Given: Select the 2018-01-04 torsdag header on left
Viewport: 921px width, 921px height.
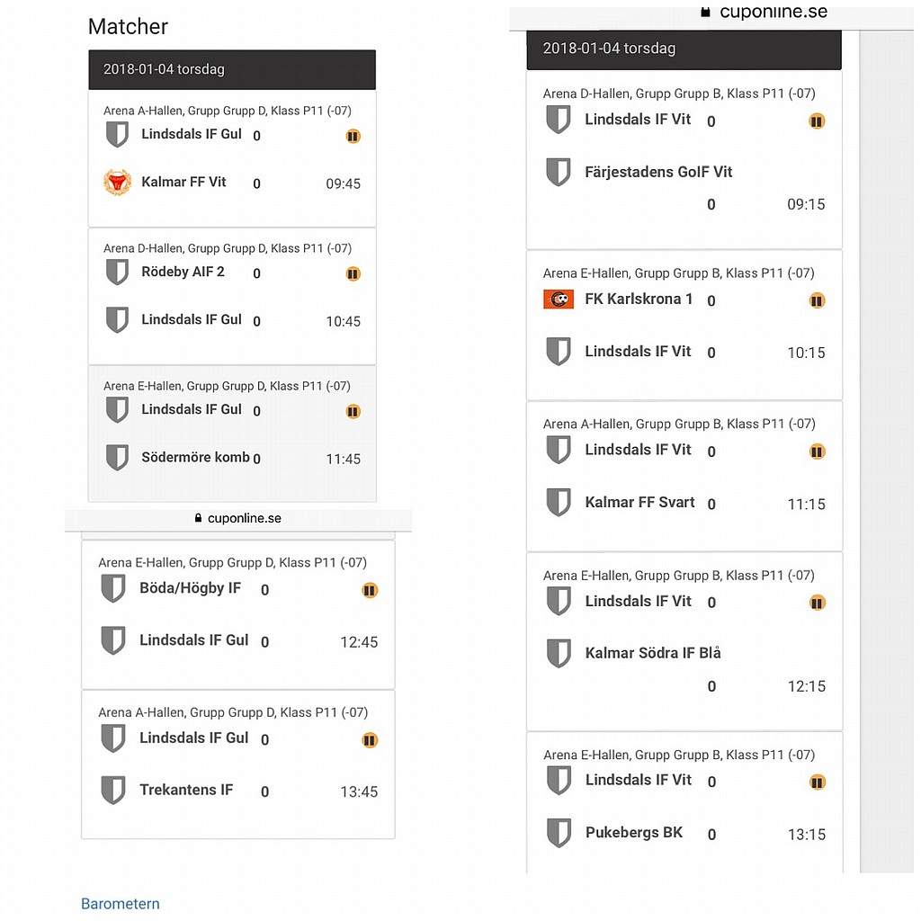Looking at the screenshot, I should (x=232, y=69).
